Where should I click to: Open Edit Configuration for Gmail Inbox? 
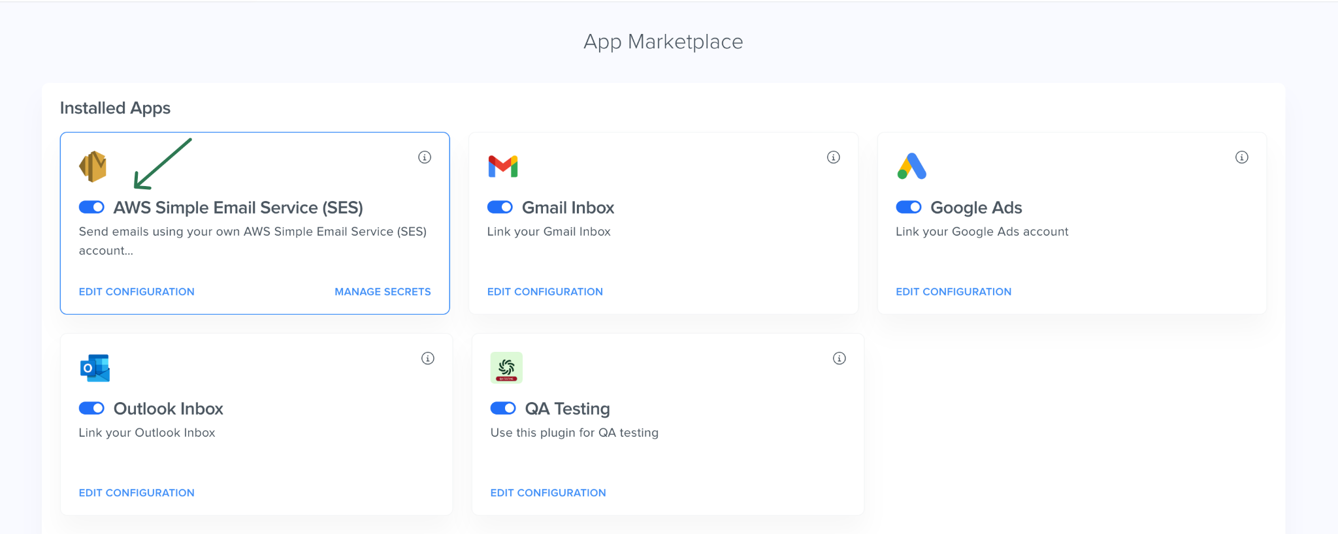click(x=545, y=292)
